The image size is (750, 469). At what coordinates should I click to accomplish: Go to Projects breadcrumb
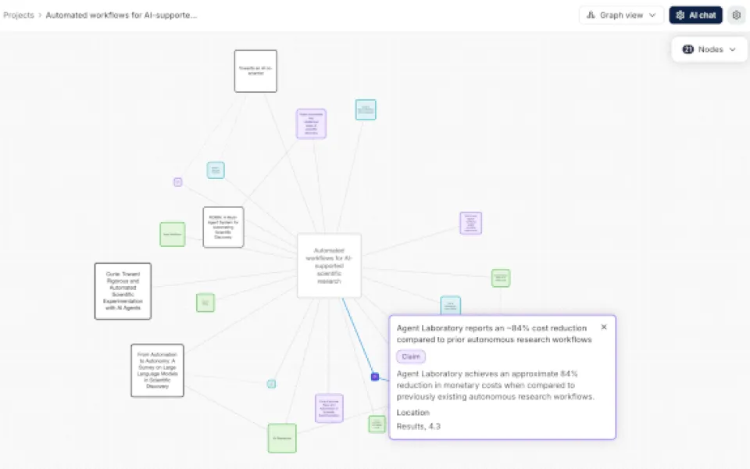[19, 16]
